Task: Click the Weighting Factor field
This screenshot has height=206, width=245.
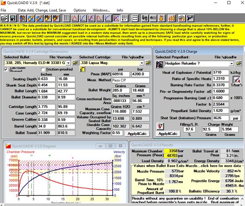Action: pos(117,133)
